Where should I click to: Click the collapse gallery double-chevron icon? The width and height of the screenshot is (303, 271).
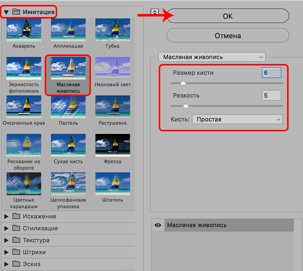155,12
